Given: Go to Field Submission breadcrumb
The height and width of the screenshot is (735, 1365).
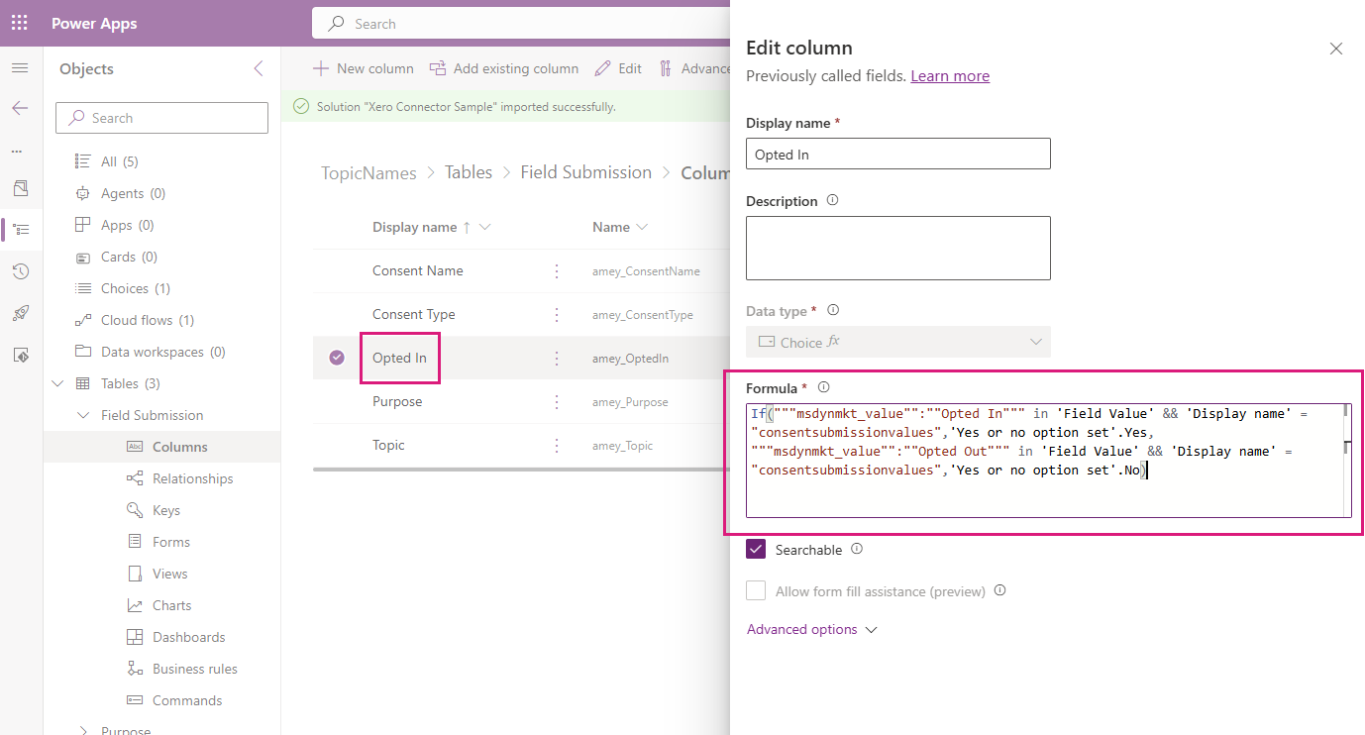Looking at the screenshot, I should 586,172.
